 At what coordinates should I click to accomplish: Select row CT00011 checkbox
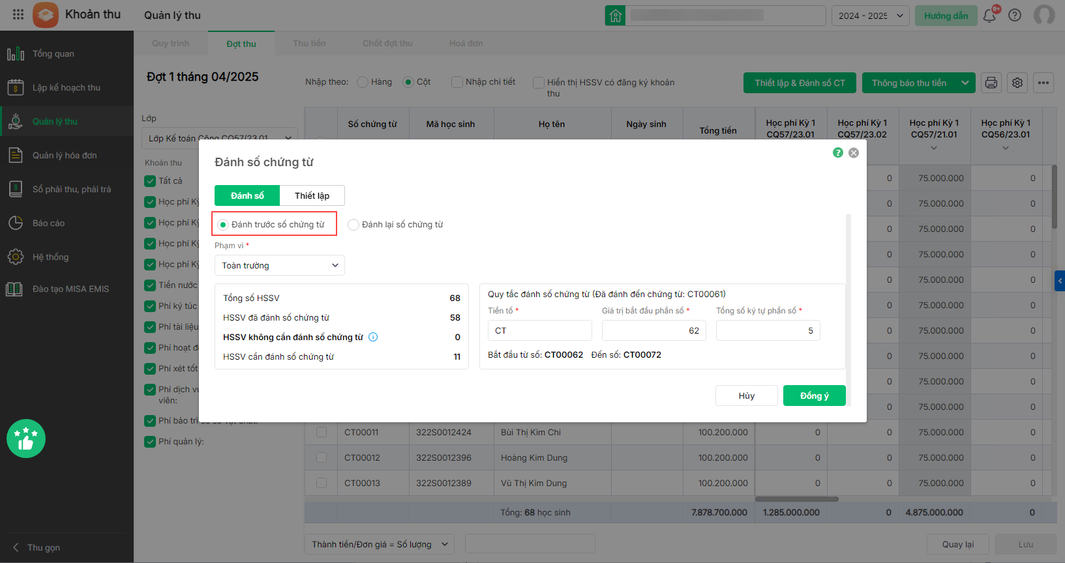pos(322,432)
